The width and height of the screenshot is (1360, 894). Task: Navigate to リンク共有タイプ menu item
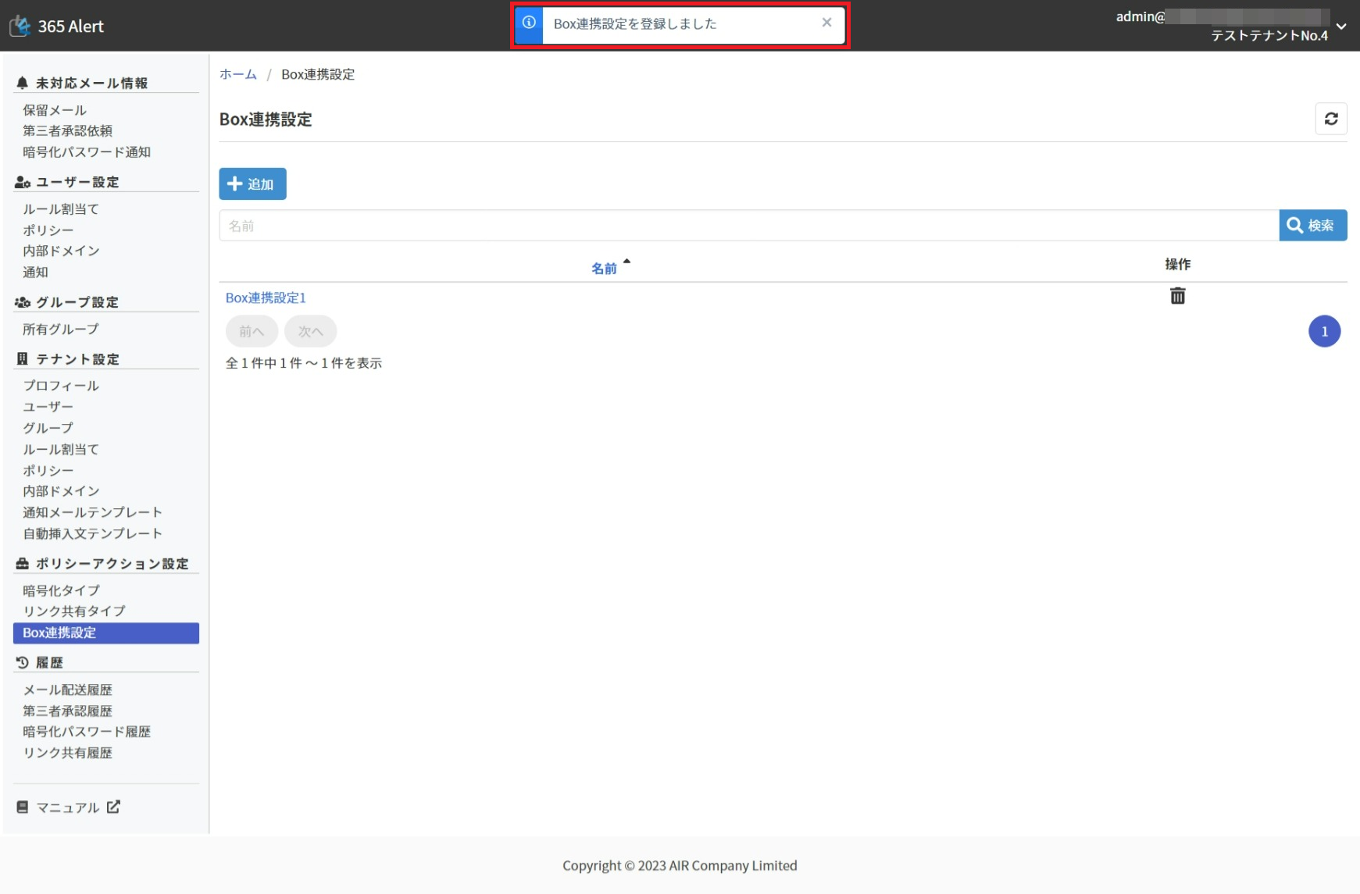(x=74, y=611)
